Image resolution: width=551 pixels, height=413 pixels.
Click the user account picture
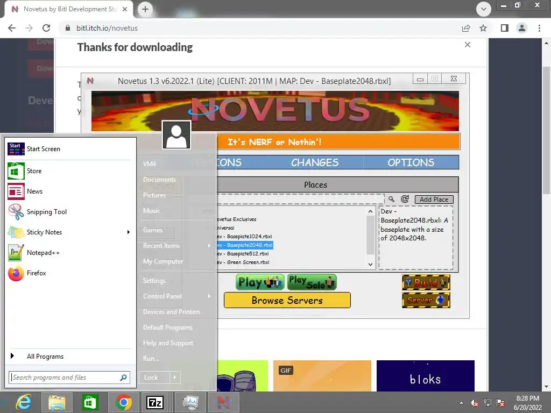pos(176,135)
